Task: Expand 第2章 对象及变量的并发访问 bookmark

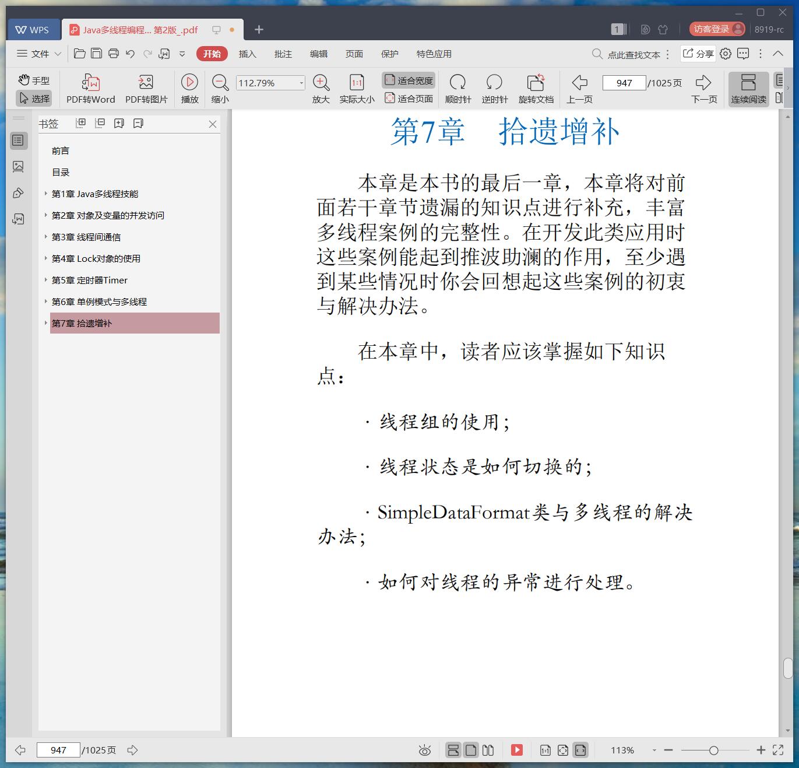Action: pos(46,215)
